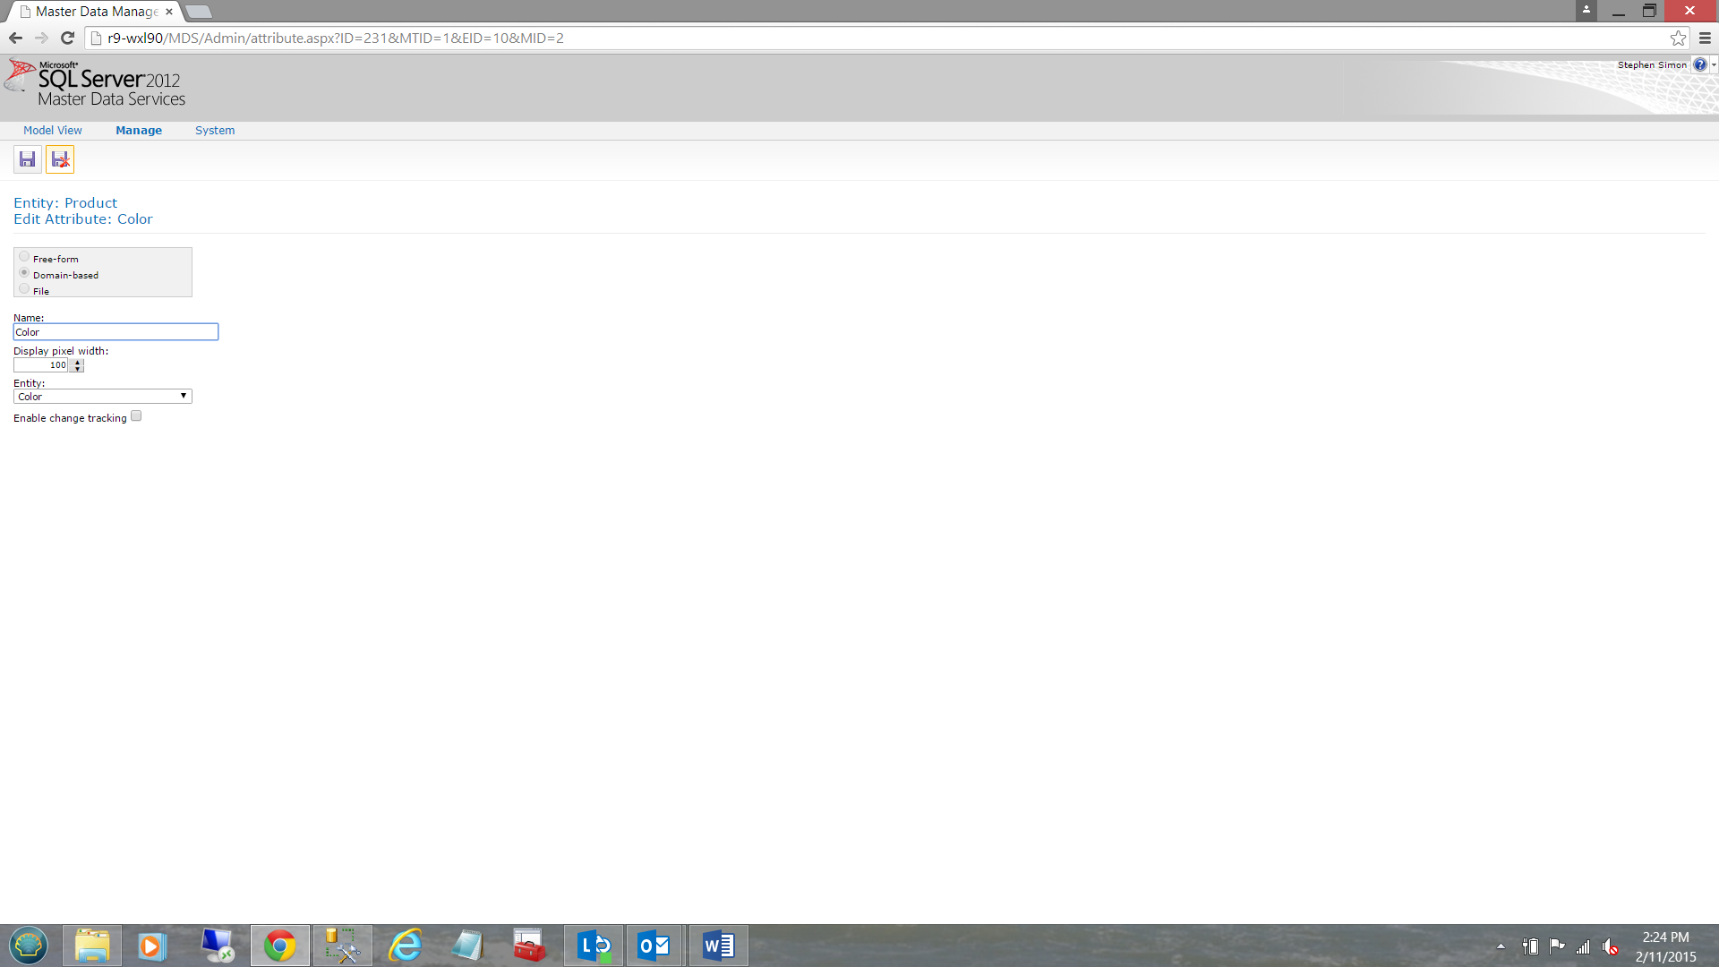Open the Help question mark icon
Screen dimensions: 1719x967
pyautogui.click(x=1699, y=64)
